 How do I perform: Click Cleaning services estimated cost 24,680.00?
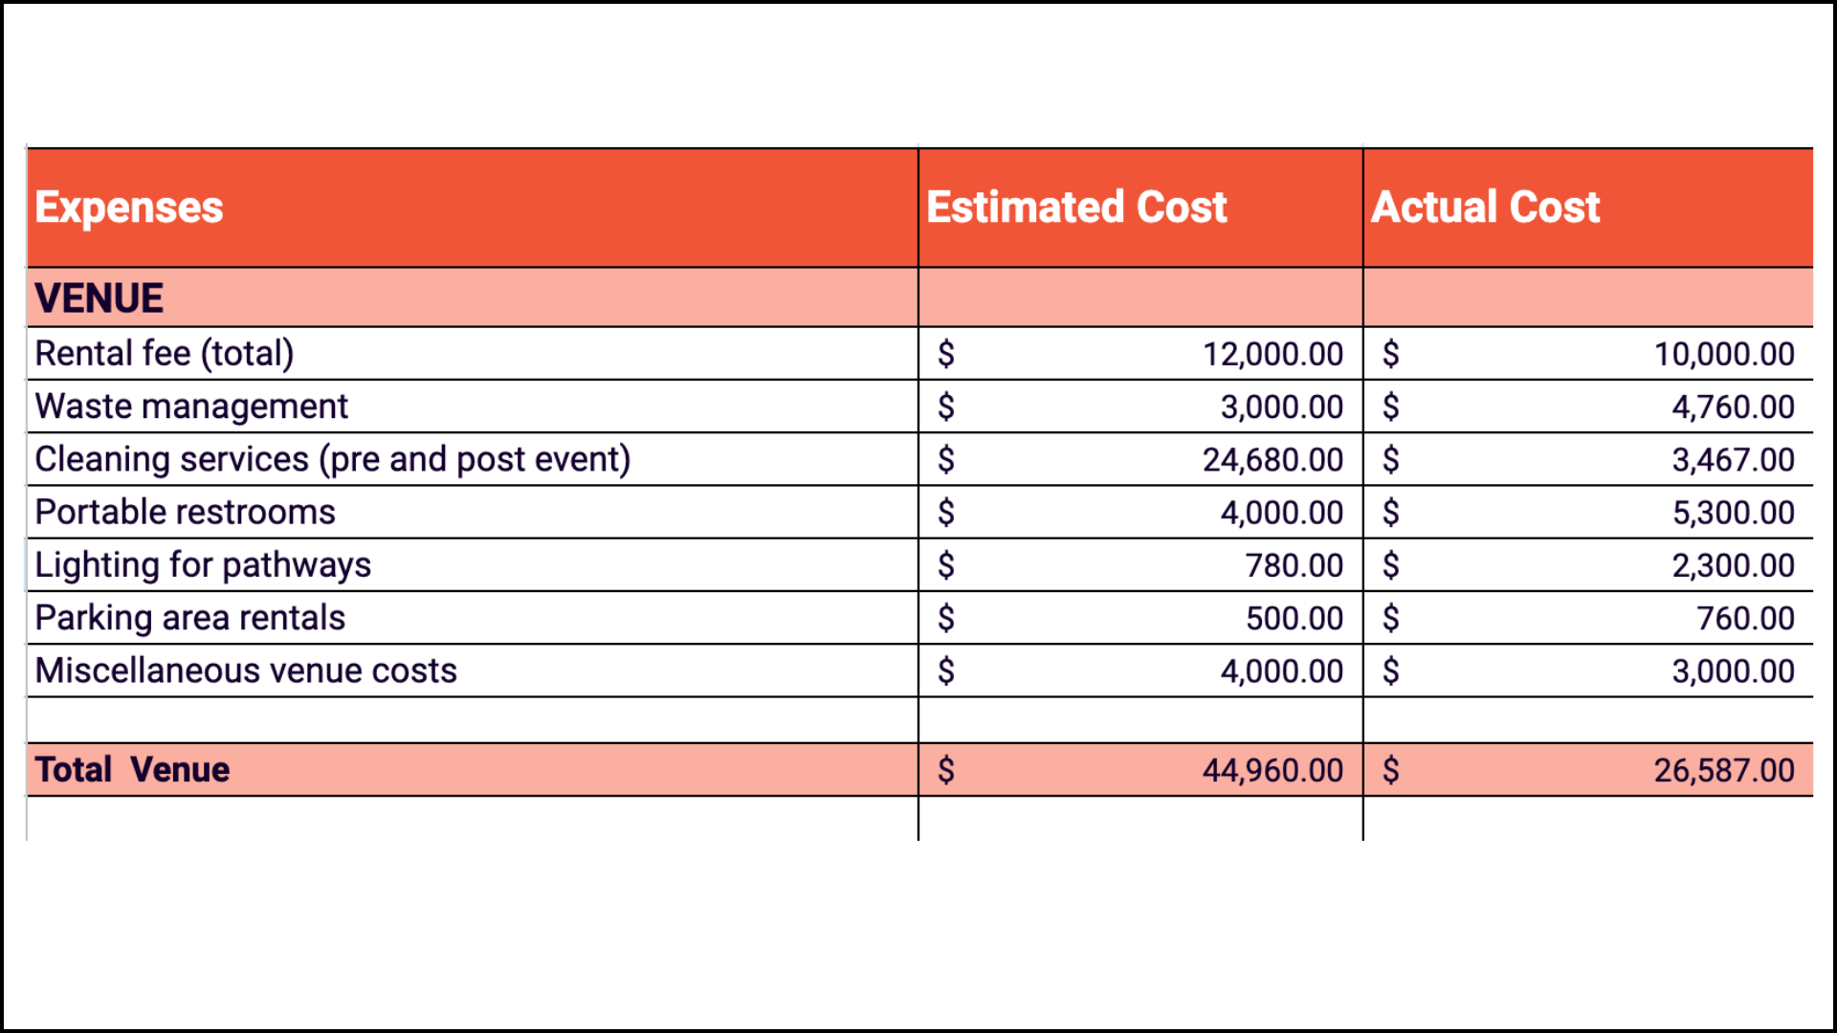[1272, 460]
